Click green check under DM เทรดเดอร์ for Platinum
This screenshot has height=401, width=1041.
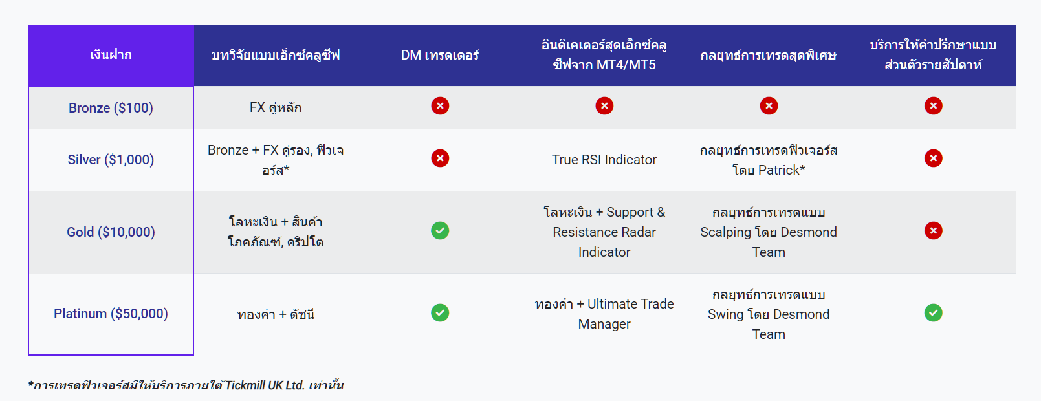440,313
